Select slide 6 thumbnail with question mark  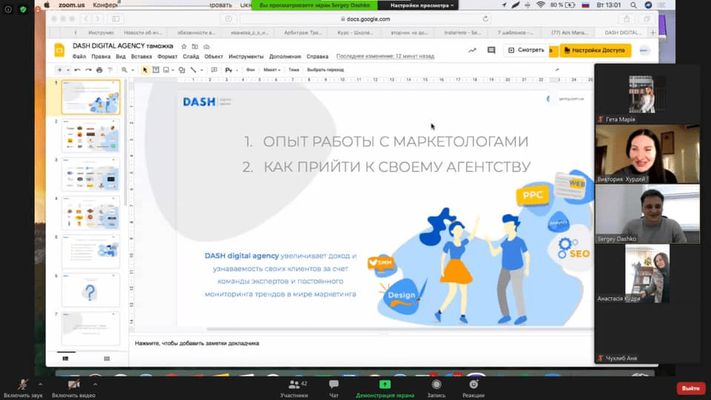click(90, 290)
